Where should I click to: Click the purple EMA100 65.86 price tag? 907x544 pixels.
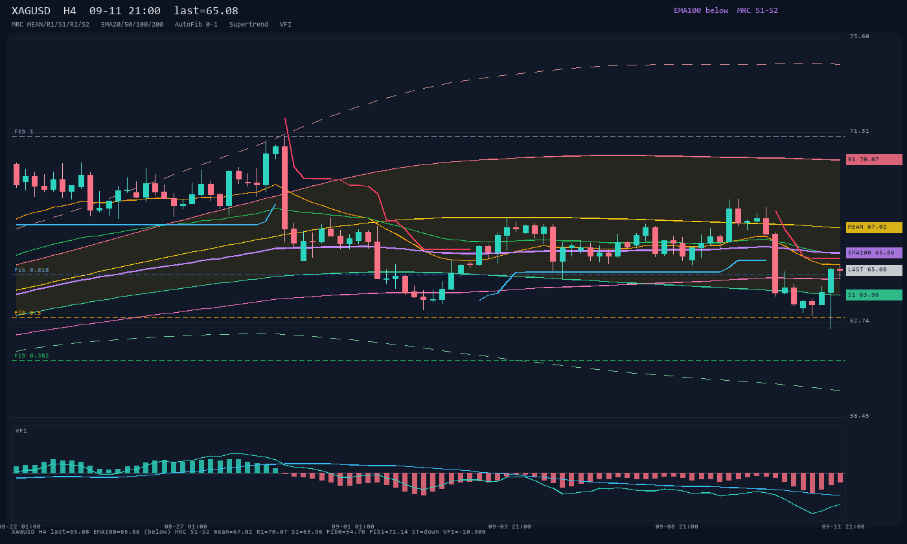pos(874,253)
